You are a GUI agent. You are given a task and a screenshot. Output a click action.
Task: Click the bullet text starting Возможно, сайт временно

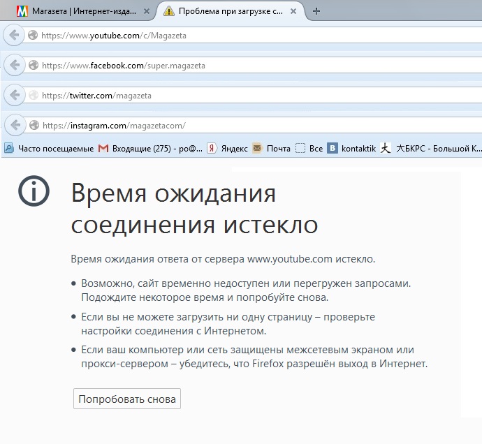pyautogui.click(x=246, y=290)
